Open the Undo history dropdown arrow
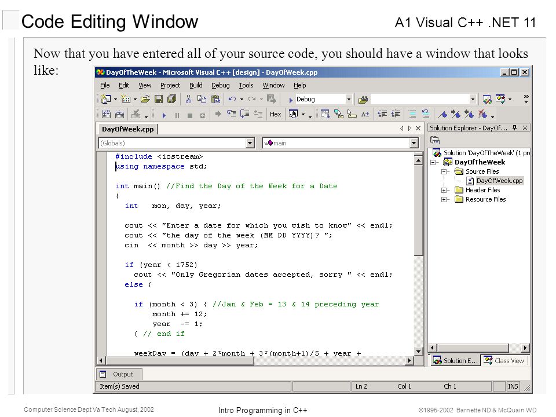This screenshot has height=417, width=556. tap(242, 99)
